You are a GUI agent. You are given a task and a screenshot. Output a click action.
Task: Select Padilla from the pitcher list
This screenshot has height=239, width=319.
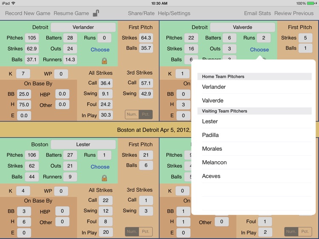coord(254,135)
